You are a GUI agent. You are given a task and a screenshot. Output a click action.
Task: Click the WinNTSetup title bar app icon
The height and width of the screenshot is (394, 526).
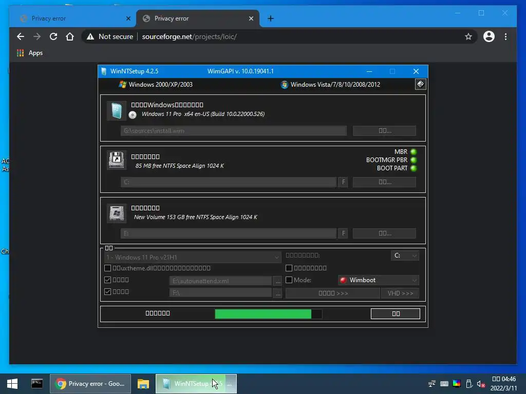[x=104, y=71]
